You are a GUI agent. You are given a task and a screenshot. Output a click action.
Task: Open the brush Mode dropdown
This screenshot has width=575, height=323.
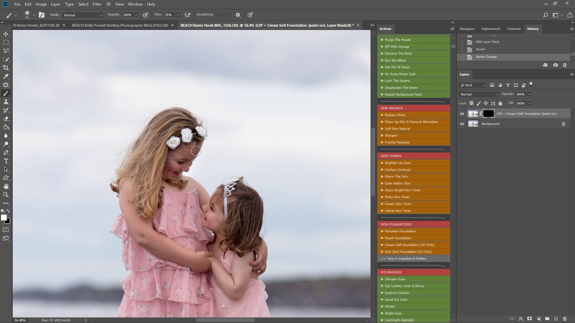pyautogui.click(x=83, y=15)
